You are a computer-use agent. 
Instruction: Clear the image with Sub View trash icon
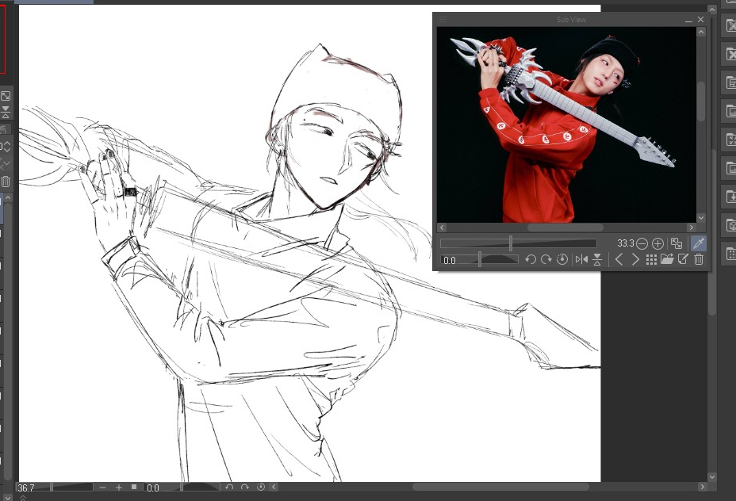[699, 260]
